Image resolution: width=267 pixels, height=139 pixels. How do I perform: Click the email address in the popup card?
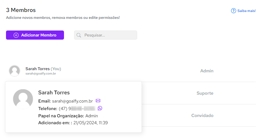[73, 101]
